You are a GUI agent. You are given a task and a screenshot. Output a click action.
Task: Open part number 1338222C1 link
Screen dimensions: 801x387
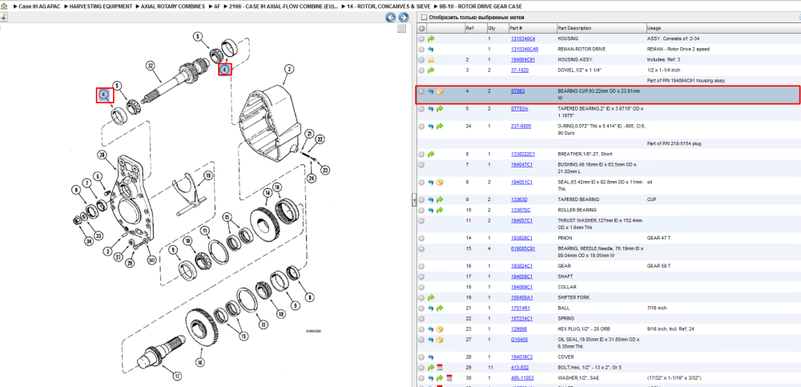pyautogui.click(x=523, y=154)
